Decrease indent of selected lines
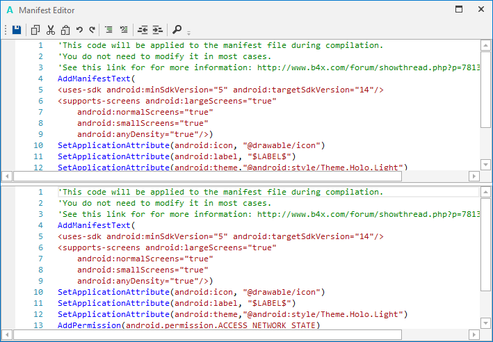 pos(143,30)
